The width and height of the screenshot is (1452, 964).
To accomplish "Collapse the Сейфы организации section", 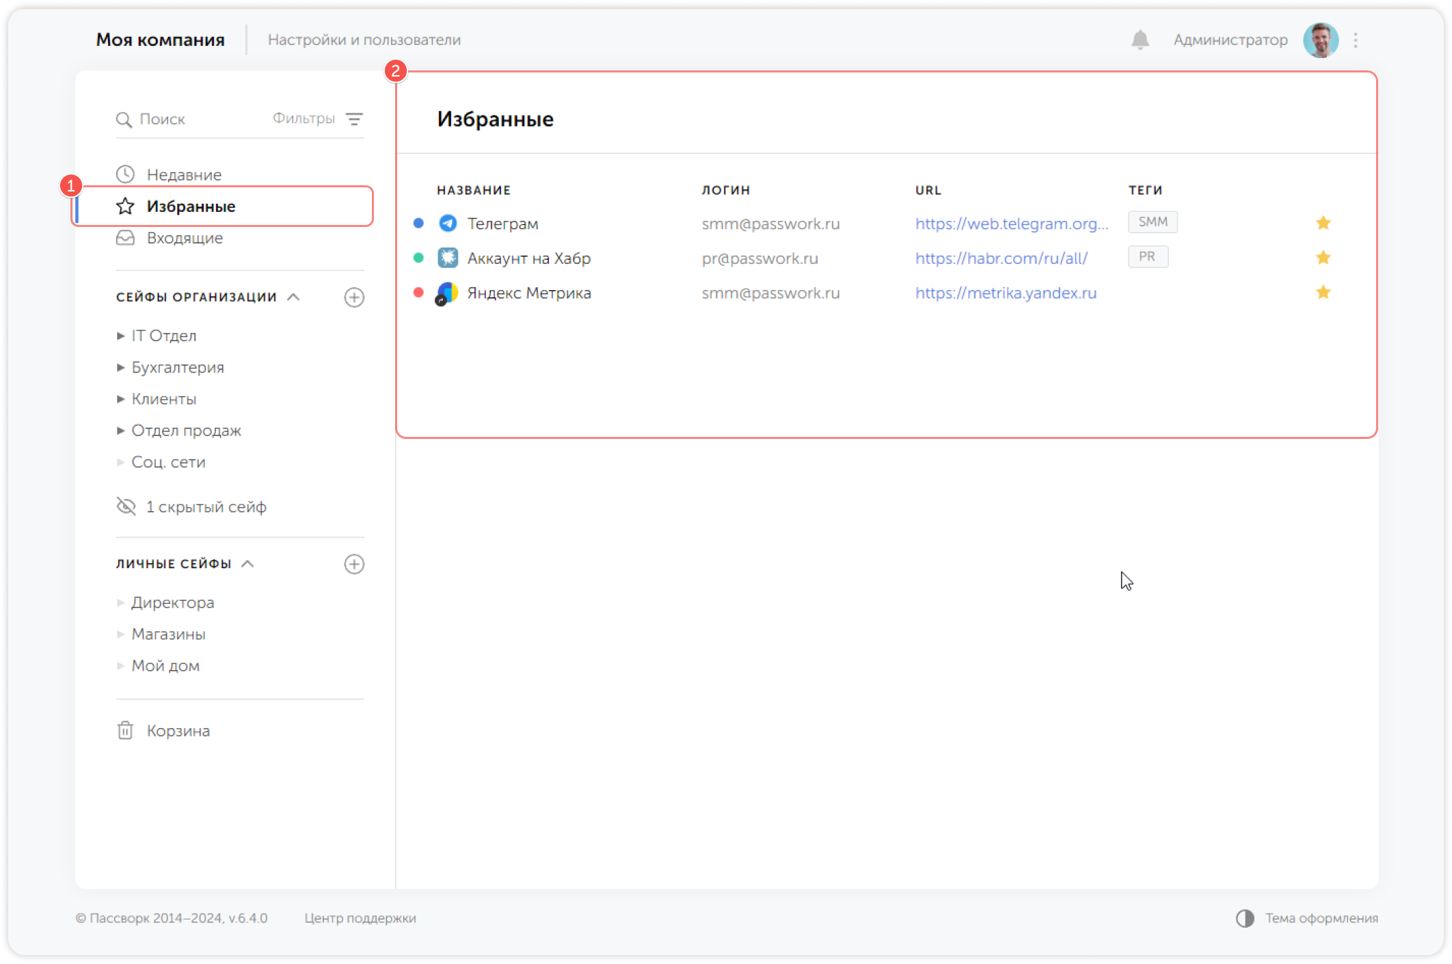I will [294, 297].
